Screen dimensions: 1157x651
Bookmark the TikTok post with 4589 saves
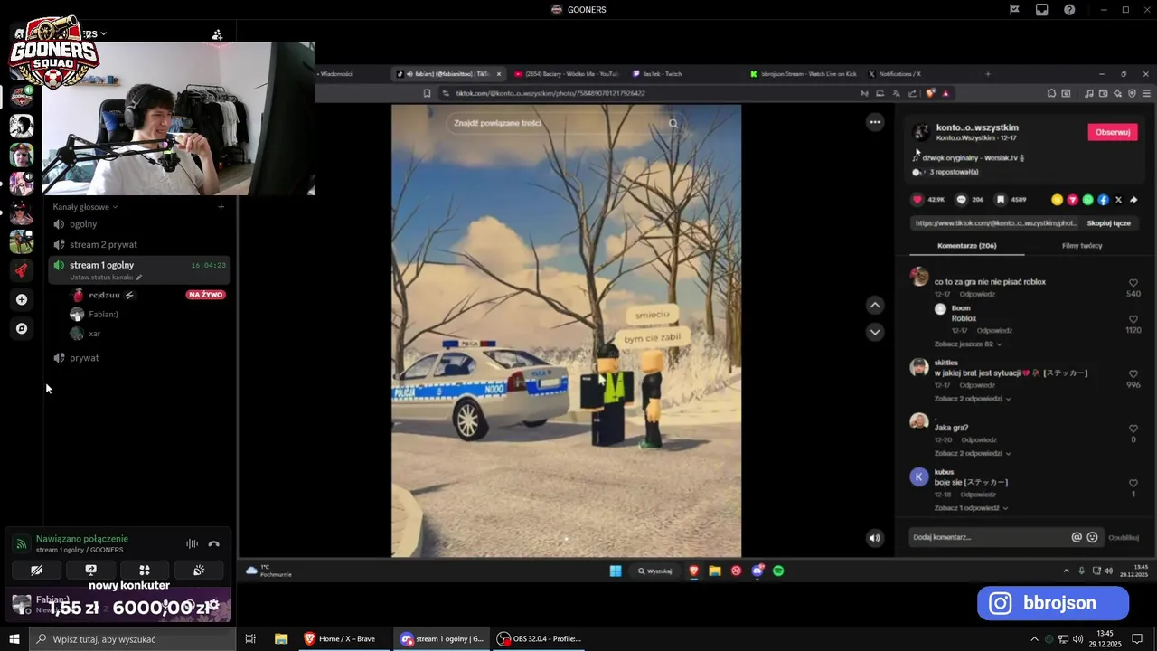pos(1000,200)
